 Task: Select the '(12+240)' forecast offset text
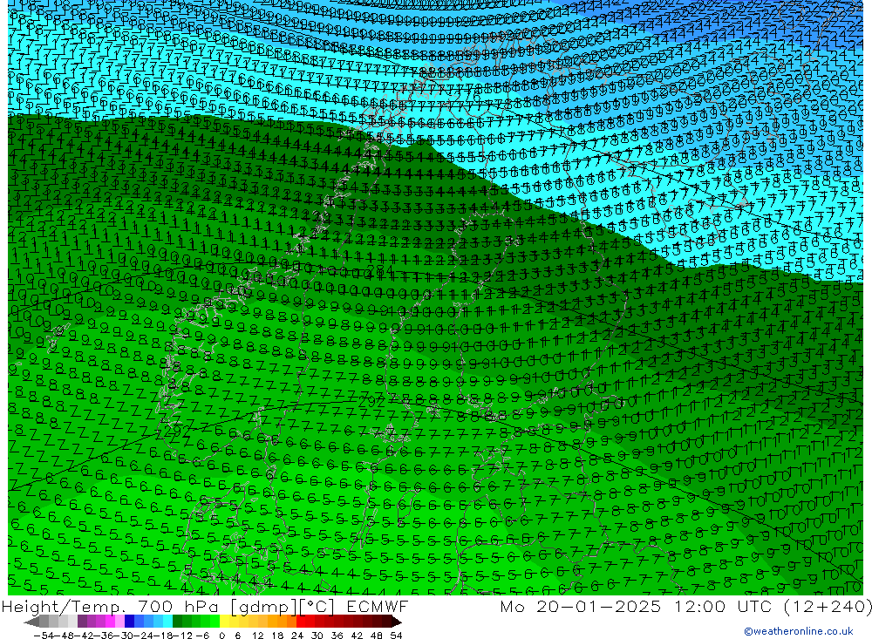[x=828, y=606]
